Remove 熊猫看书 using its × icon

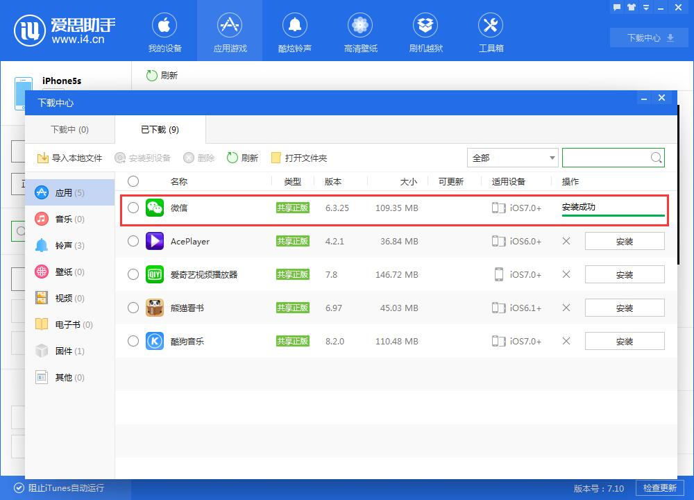coord(566,308)
